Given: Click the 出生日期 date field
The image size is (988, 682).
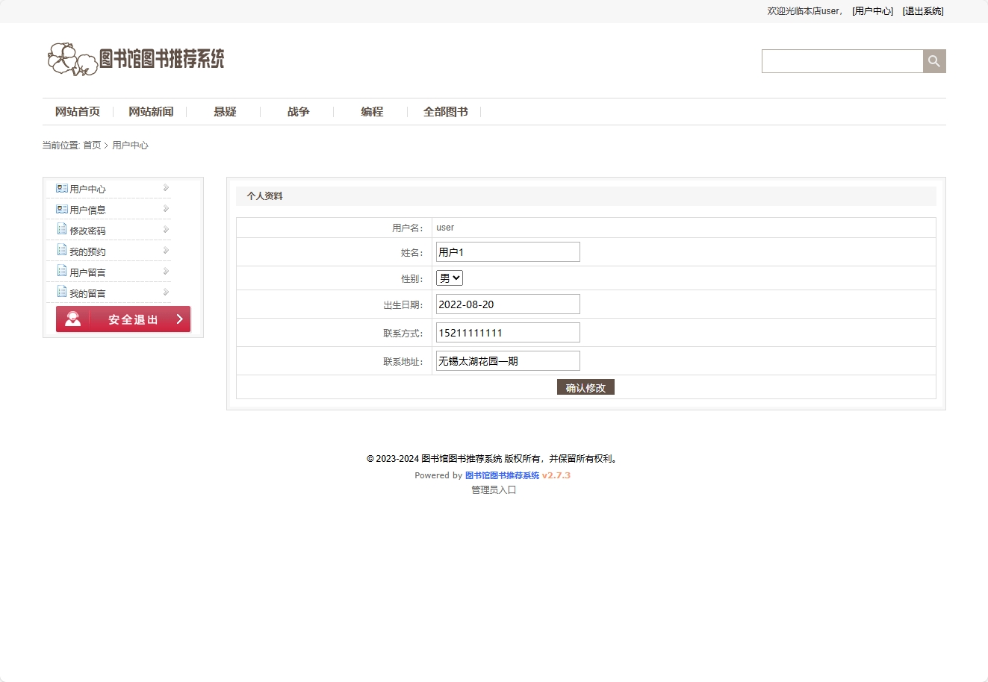Looking at the screenshot, I should tap(507, 304).
